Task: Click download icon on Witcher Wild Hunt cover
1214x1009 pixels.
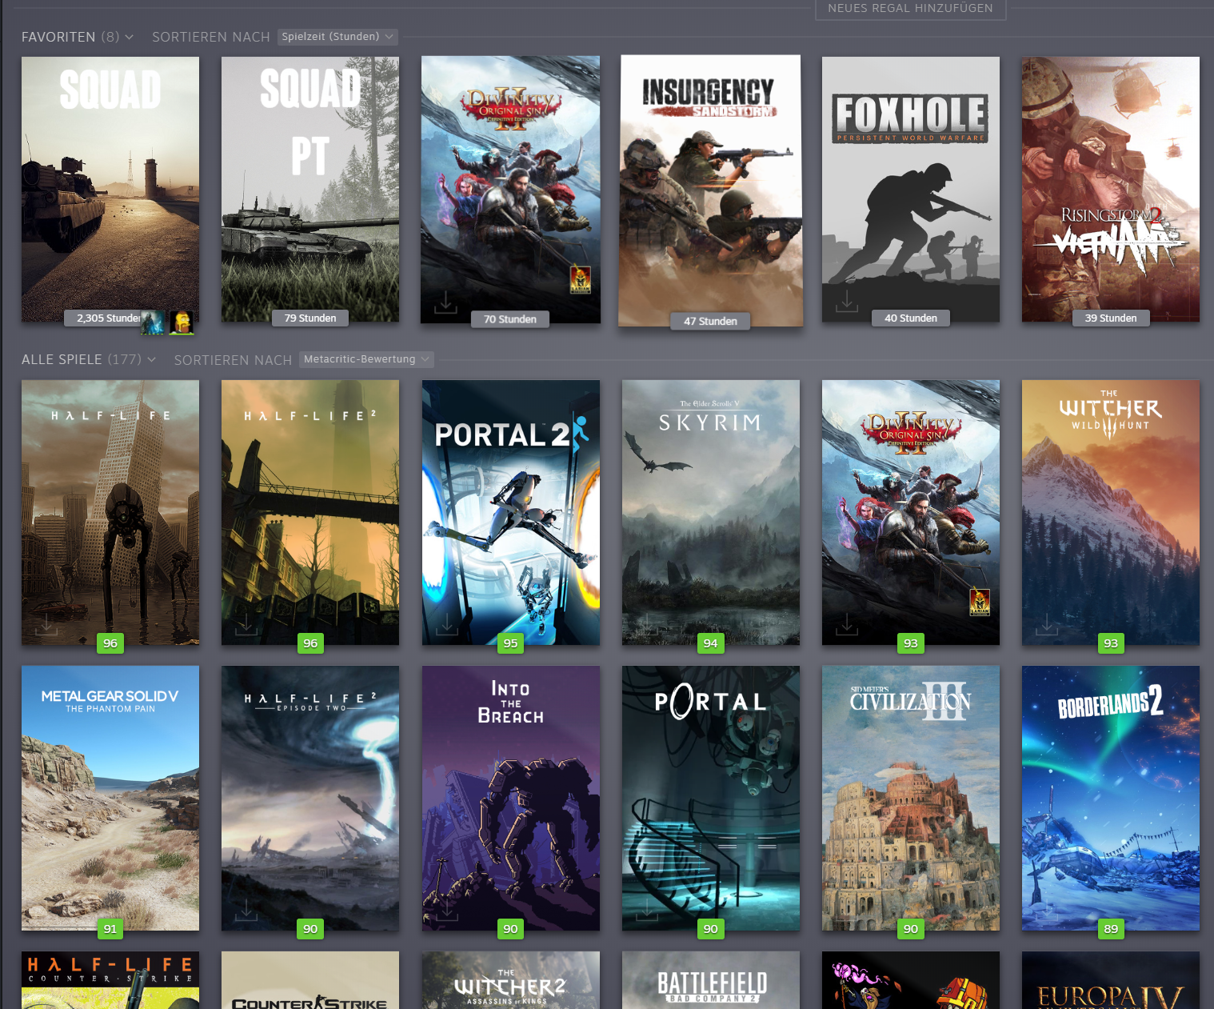Action: [1047, 624]
